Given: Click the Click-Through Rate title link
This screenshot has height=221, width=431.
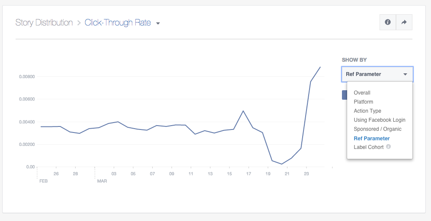Looking at the screenshot, I should tap(118, 23).
